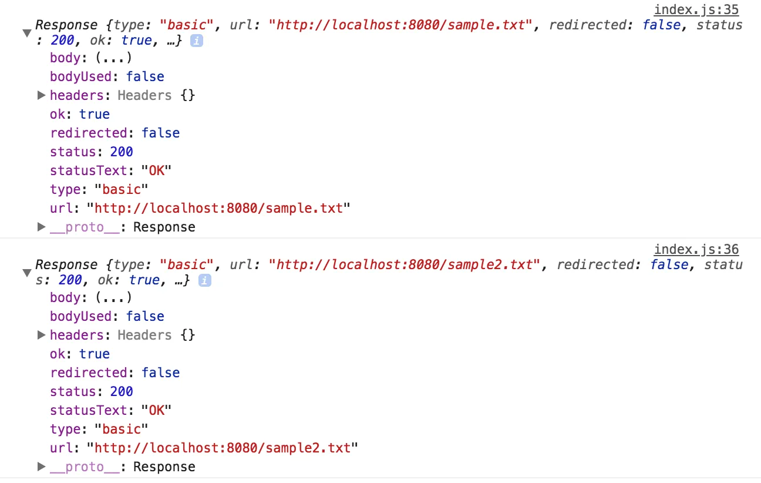Click the info icon on second Response

point(204,281)
